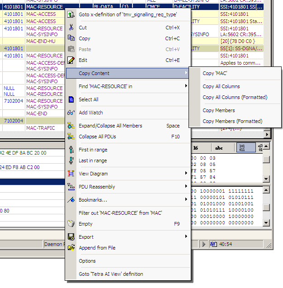Click the Bookmarks icon
The image size is (283, 288).
tap(71, 200)
